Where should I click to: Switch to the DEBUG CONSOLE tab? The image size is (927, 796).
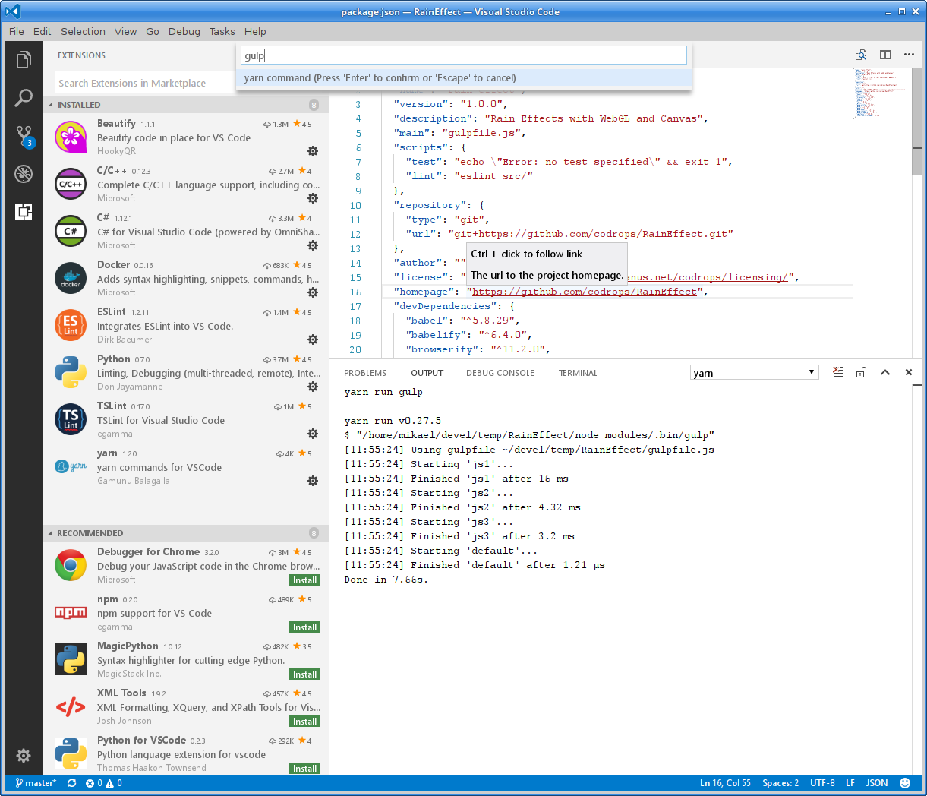[500, 373]
